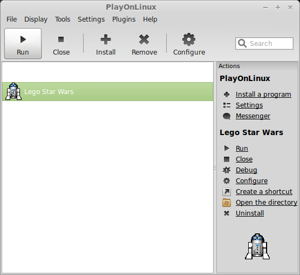300x275 pixels.
Task: Click the cross icon beside Uninstall
Action: (x=227, y=213)
